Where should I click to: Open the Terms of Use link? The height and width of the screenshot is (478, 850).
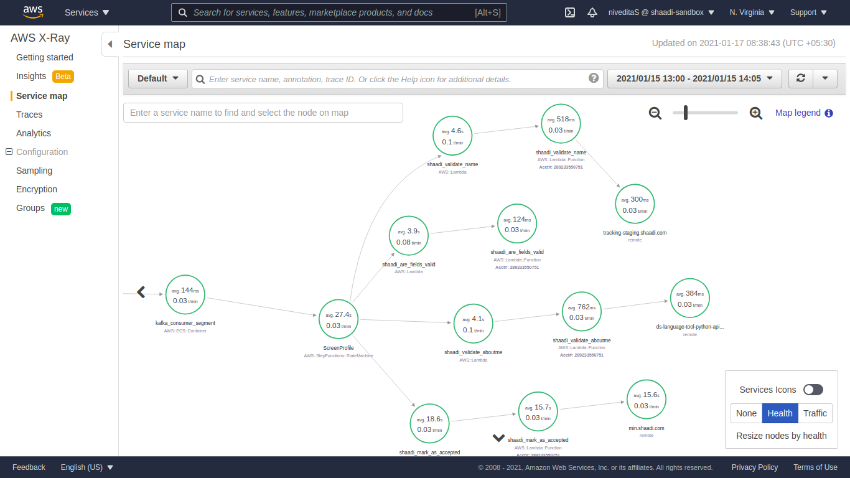(815, 467)
